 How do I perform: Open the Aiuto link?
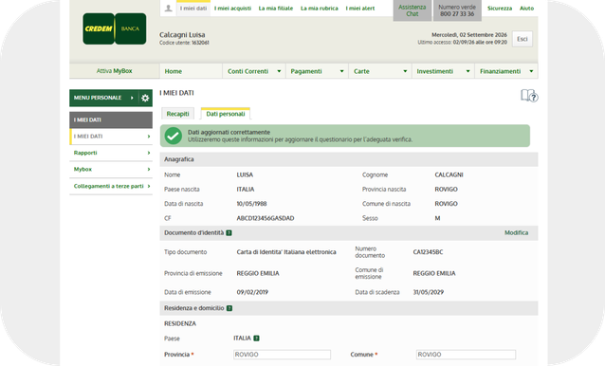526,9
